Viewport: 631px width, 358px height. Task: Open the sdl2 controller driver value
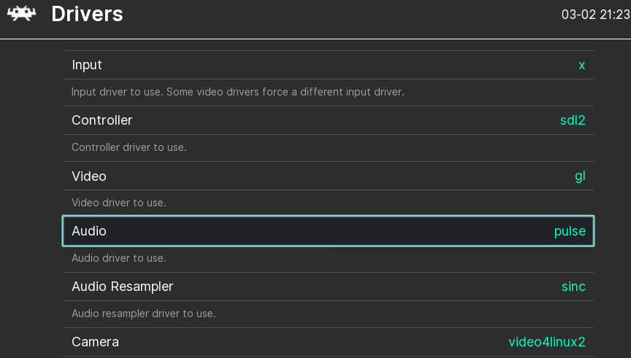pos(573,120)
